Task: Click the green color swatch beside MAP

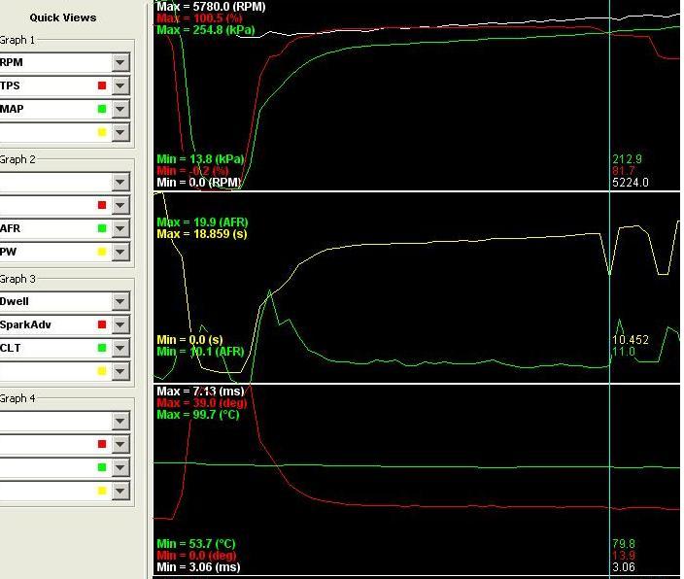Action: (x=102, y=110)
